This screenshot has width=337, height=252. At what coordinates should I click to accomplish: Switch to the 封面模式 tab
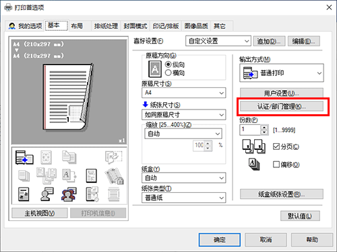tap(135, 26)
